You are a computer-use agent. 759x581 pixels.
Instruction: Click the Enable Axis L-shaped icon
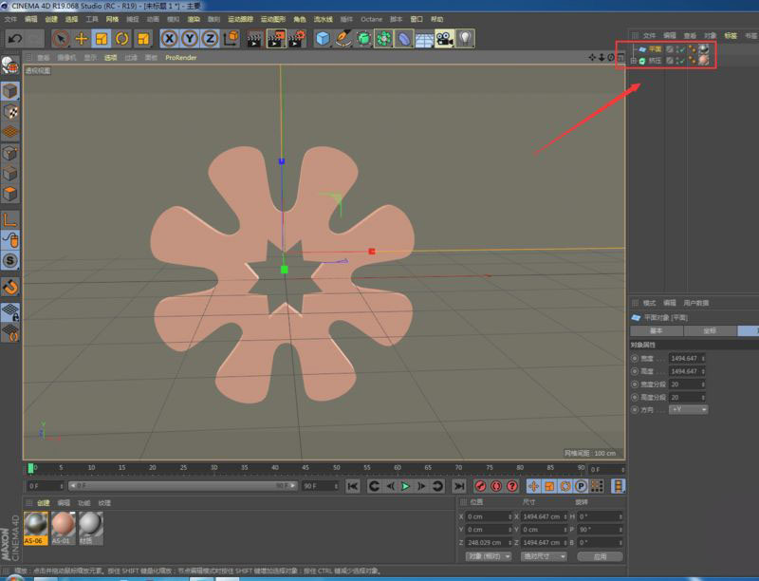click(x=10, y=220)
